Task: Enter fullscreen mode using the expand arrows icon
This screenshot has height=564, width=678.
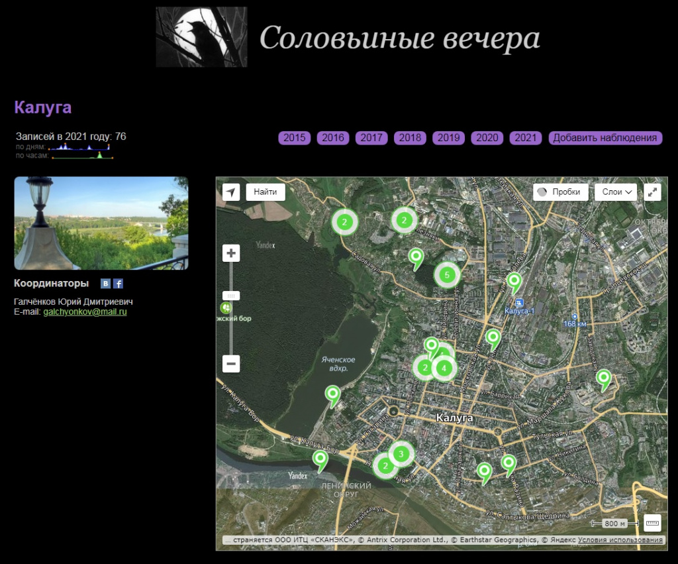Action: [653, 192]
